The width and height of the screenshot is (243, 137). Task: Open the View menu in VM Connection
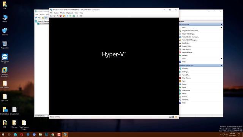click(x=76, y=13)
